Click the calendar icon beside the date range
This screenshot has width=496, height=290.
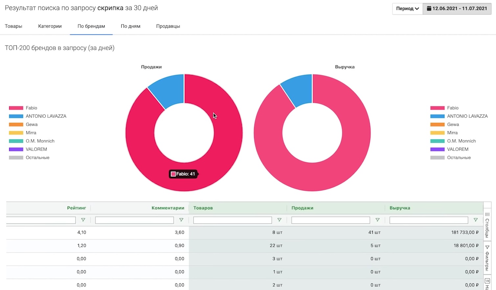[429, 9]
